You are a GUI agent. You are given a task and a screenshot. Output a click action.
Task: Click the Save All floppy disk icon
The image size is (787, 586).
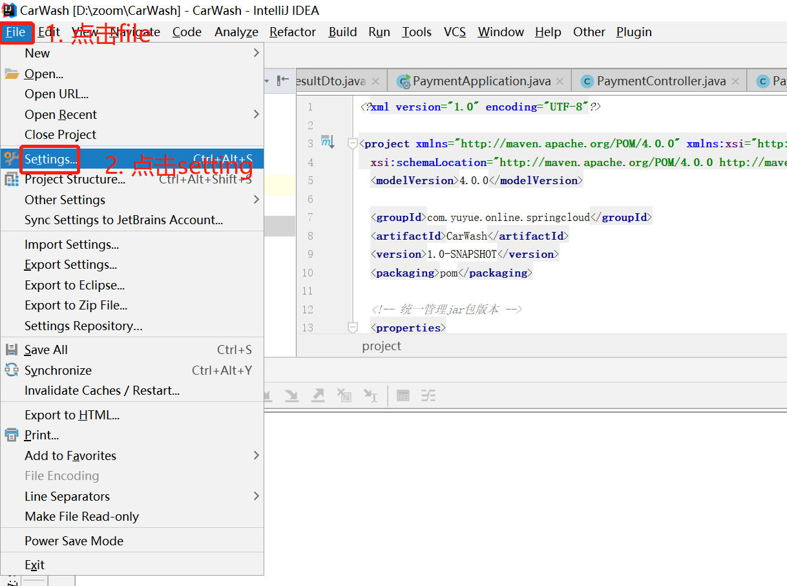tap(12, 350)
